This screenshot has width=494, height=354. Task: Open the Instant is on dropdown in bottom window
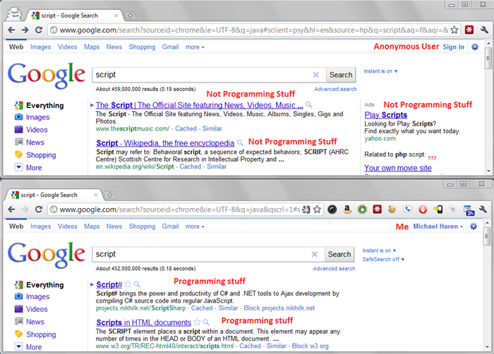[x=379, y=250]
